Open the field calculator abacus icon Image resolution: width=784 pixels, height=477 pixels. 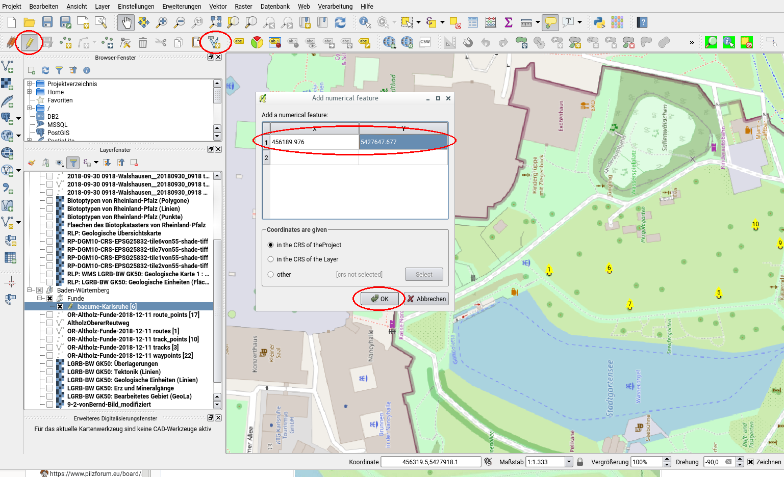point(491,22)
